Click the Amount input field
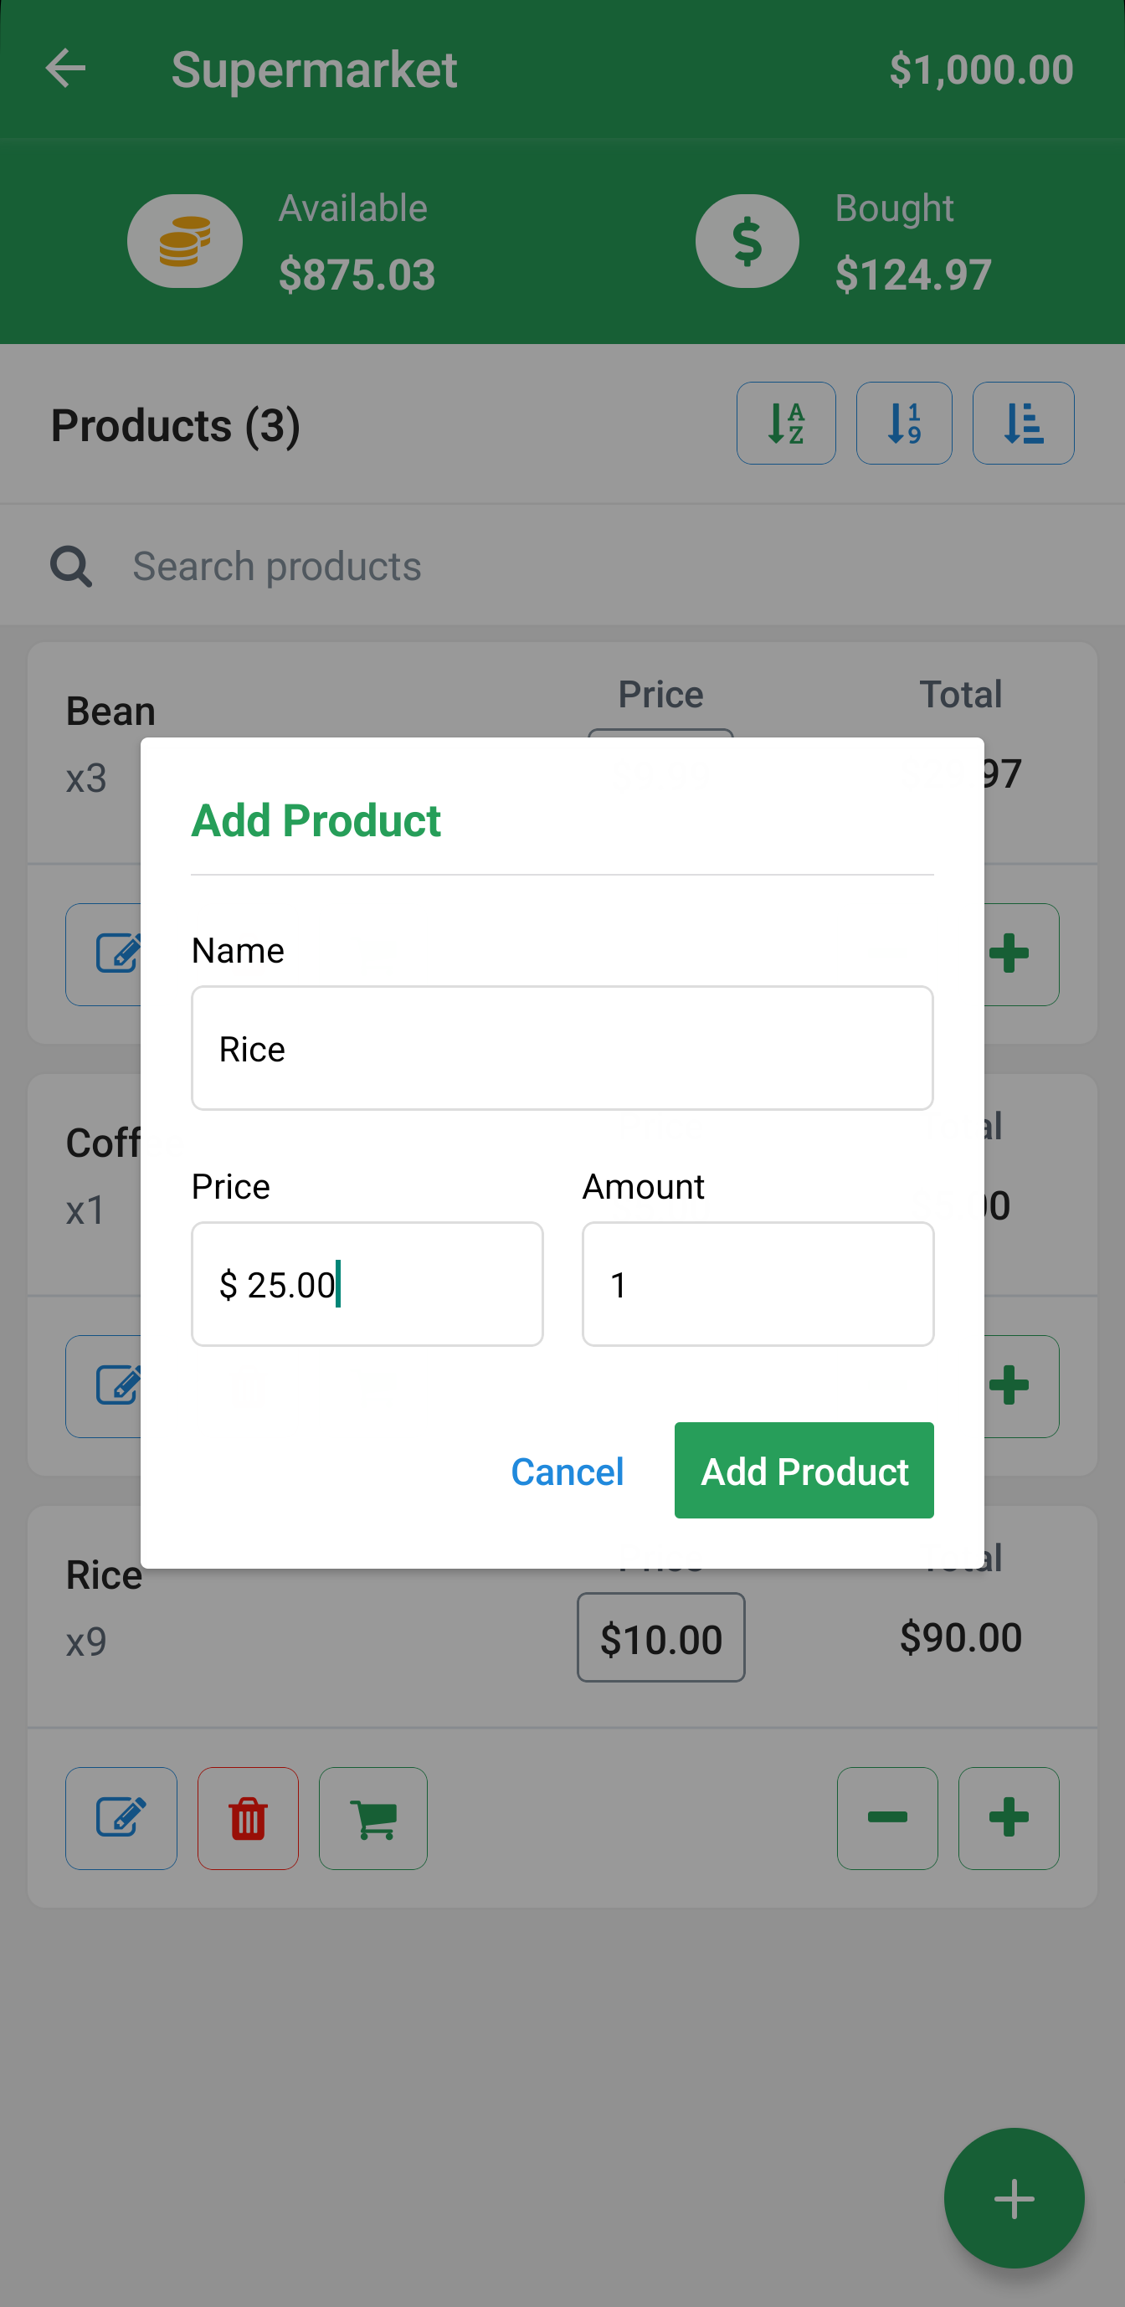 coord(757,1284)
